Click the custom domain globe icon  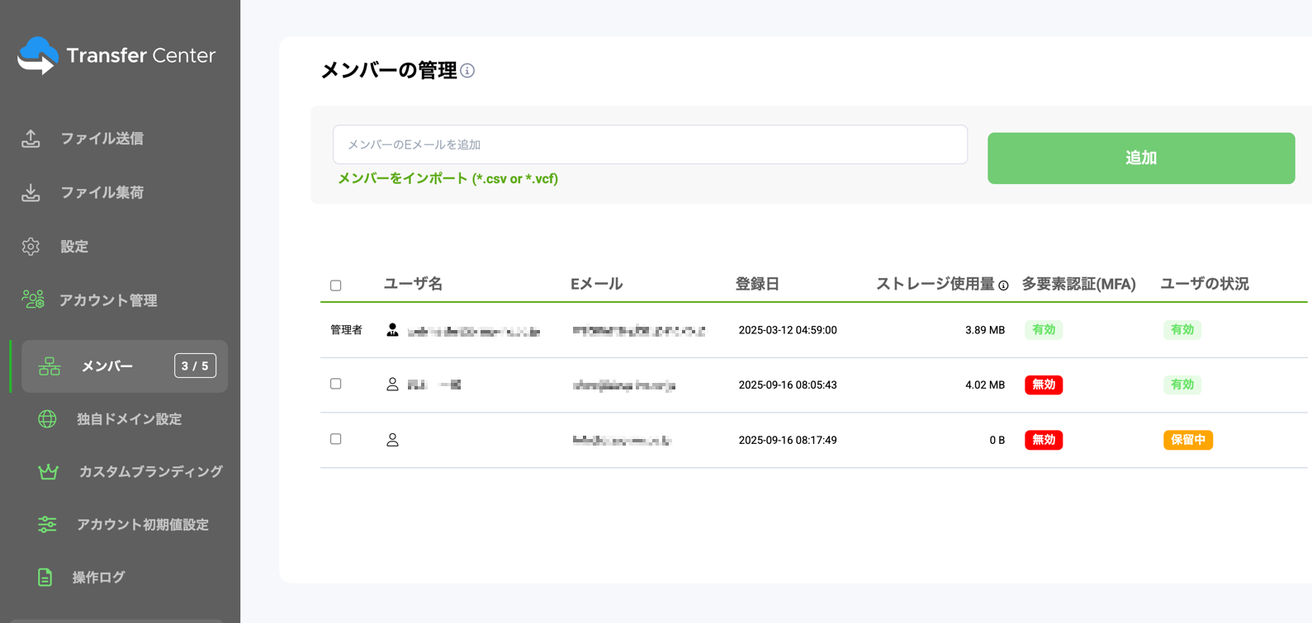tap(47, 419)
